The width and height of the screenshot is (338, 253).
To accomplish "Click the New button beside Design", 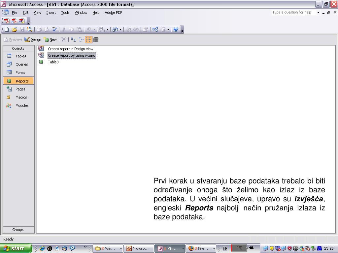I will click(50, 40).
